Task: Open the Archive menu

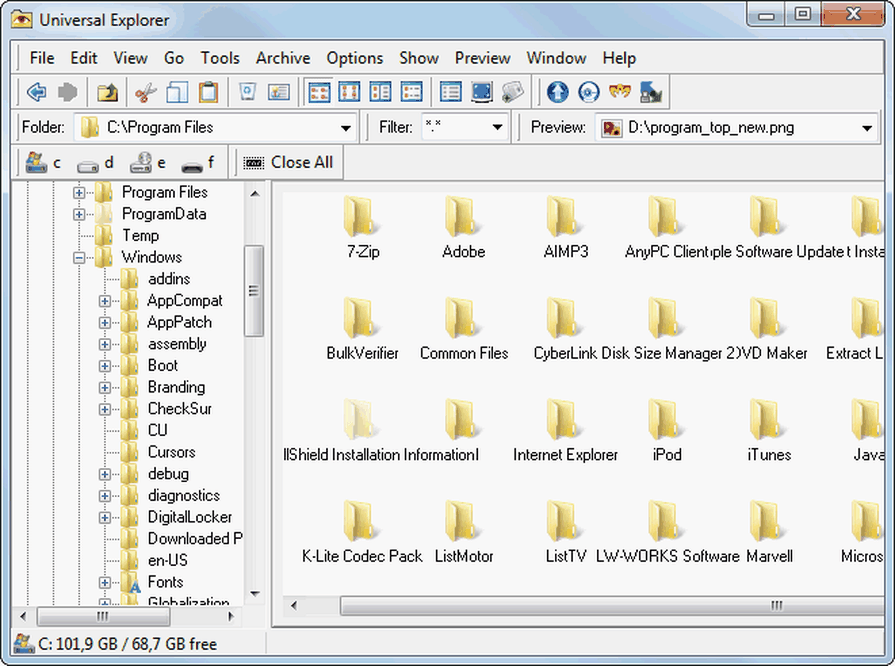Action: [x=283, y=58]
